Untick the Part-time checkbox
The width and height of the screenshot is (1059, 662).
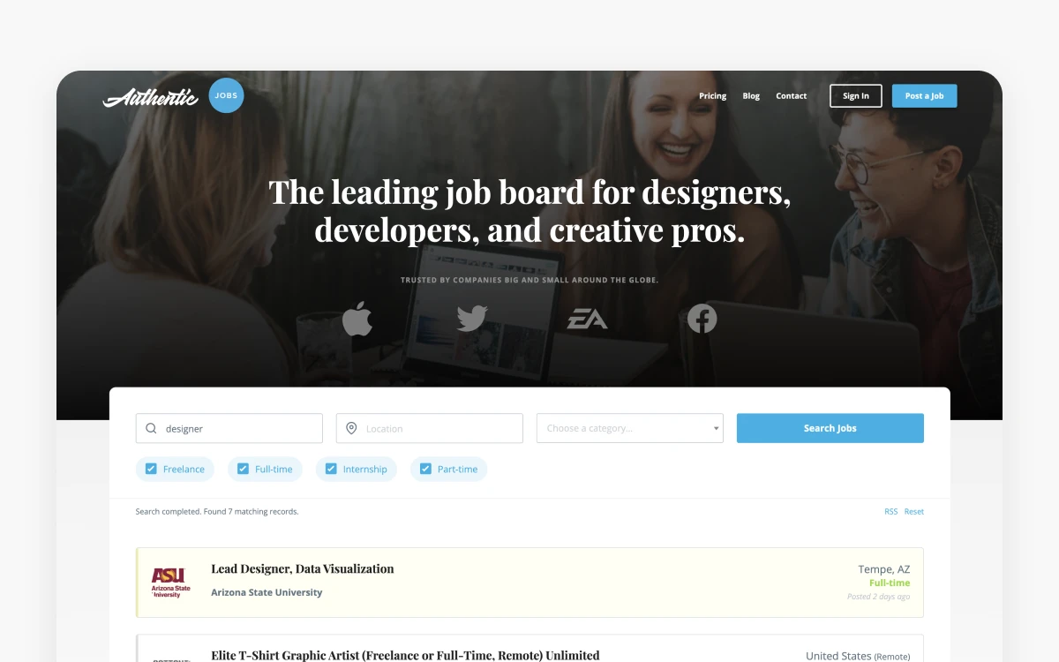click(x=425, y=469)
